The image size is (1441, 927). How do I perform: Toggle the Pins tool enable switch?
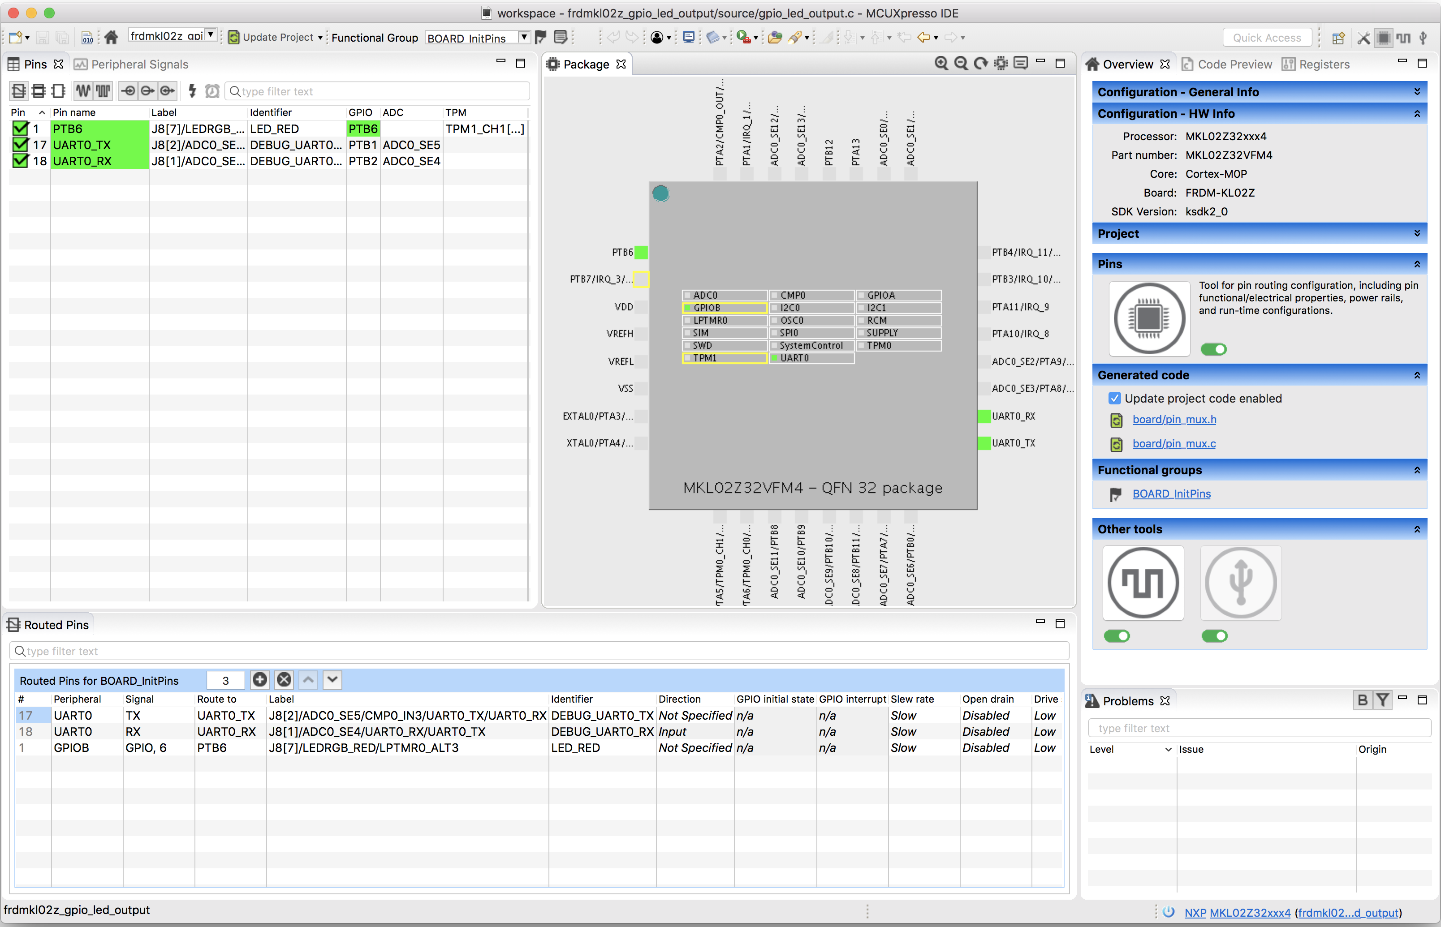pyautogui.click(x=1213, y=349)
